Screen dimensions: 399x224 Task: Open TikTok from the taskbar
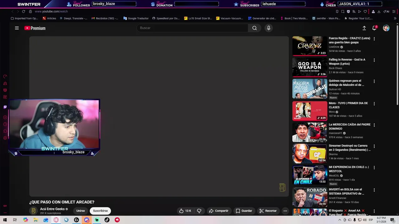click(107, 220)
